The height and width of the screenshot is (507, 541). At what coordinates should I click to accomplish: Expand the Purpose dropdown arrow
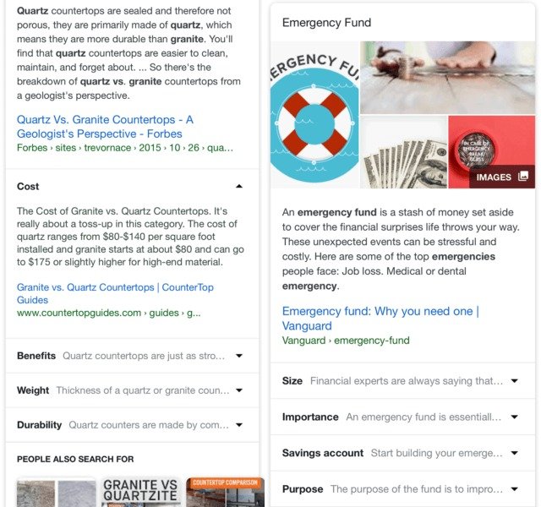click(514, 489)
